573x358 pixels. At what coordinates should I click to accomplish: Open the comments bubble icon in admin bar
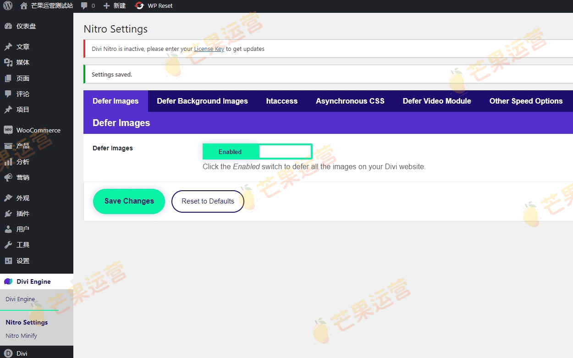click(84, 6)
